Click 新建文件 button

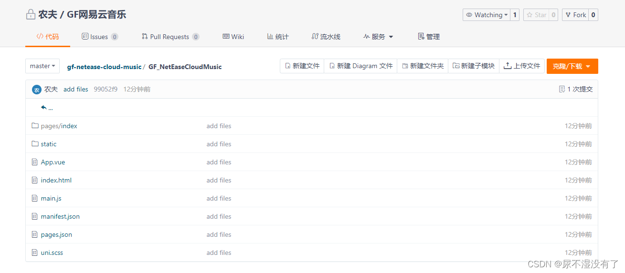click(x=302, y=66)
